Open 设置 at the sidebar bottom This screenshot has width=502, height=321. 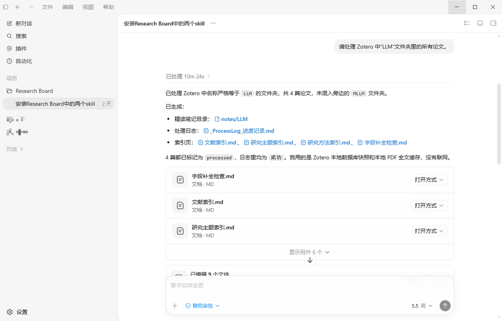pos(18,312)
